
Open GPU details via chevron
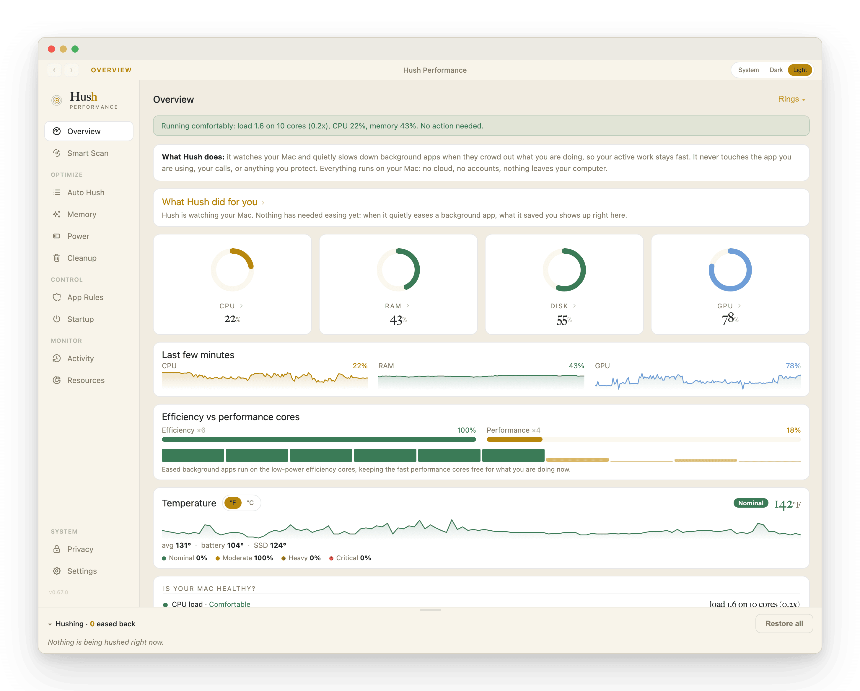pyautogui.click(x=740, y=306)
